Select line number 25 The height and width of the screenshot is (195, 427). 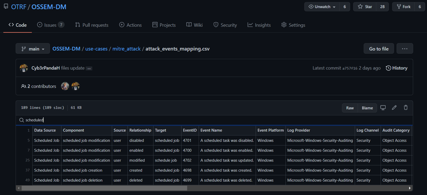[28, 160]
